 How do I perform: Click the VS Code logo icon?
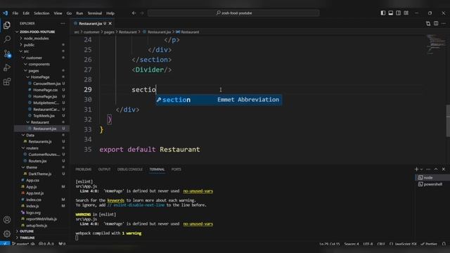pyautogui.click(x=5, y=13)
